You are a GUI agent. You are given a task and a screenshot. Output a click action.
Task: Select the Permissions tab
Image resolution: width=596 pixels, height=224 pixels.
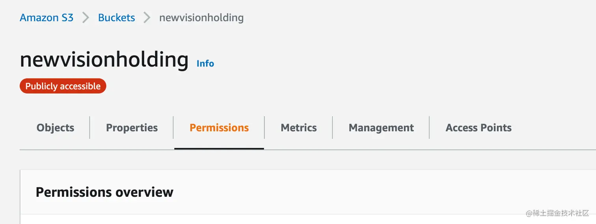[x=219, y=128]
